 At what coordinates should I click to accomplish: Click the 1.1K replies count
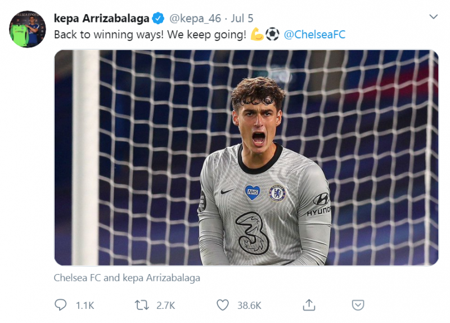tap(85, 305)
